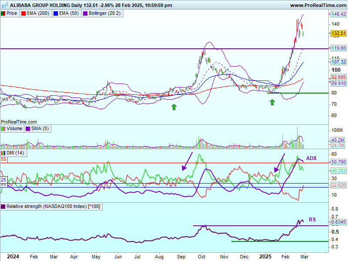The image size is (348, 261).
Task: Open the DMI (14) indicator label
Action: pos(15,153)
